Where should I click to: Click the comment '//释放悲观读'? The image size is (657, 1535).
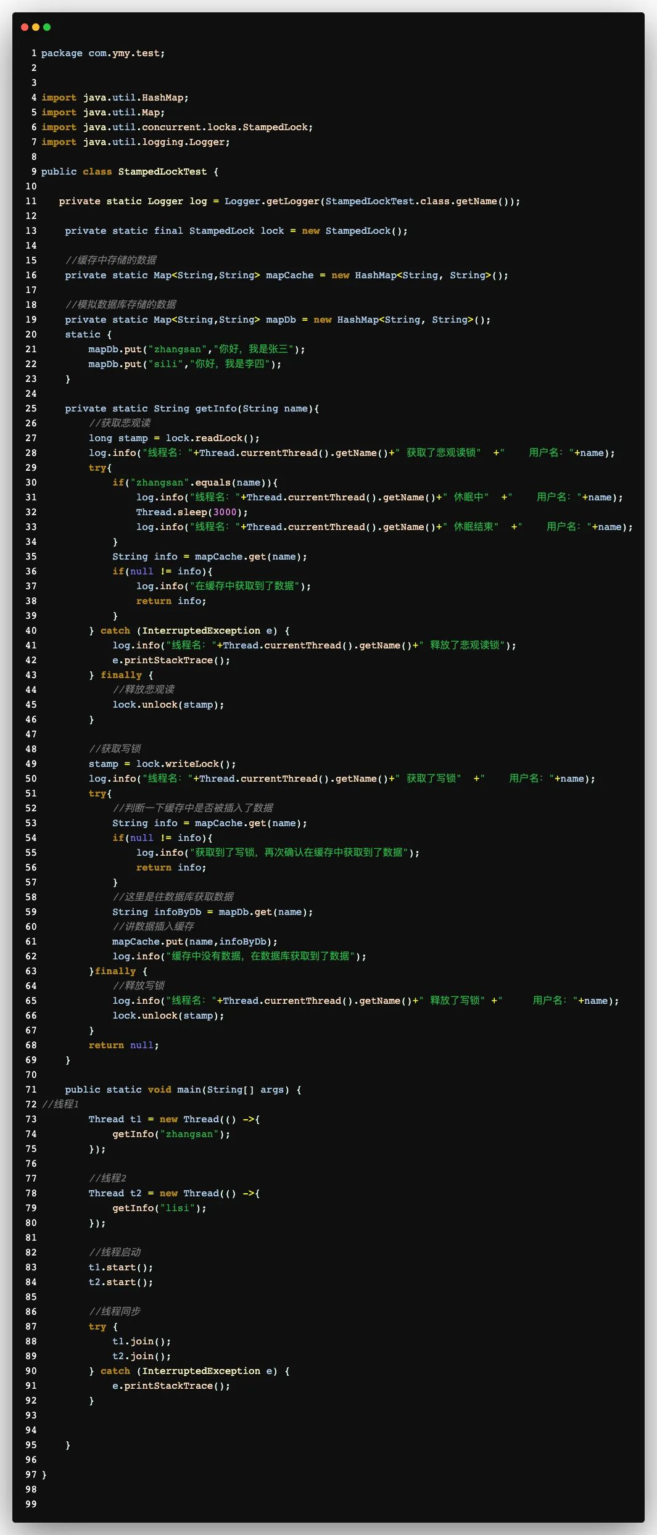pyautogui.click(x=143, y=690)
